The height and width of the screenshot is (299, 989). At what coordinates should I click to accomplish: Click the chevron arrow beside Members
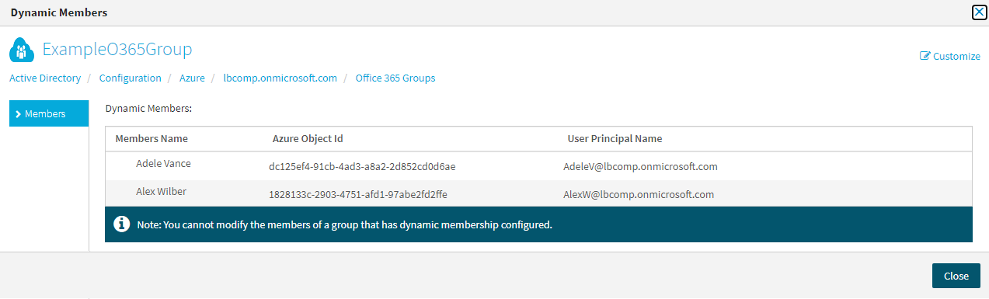[18, 114]
